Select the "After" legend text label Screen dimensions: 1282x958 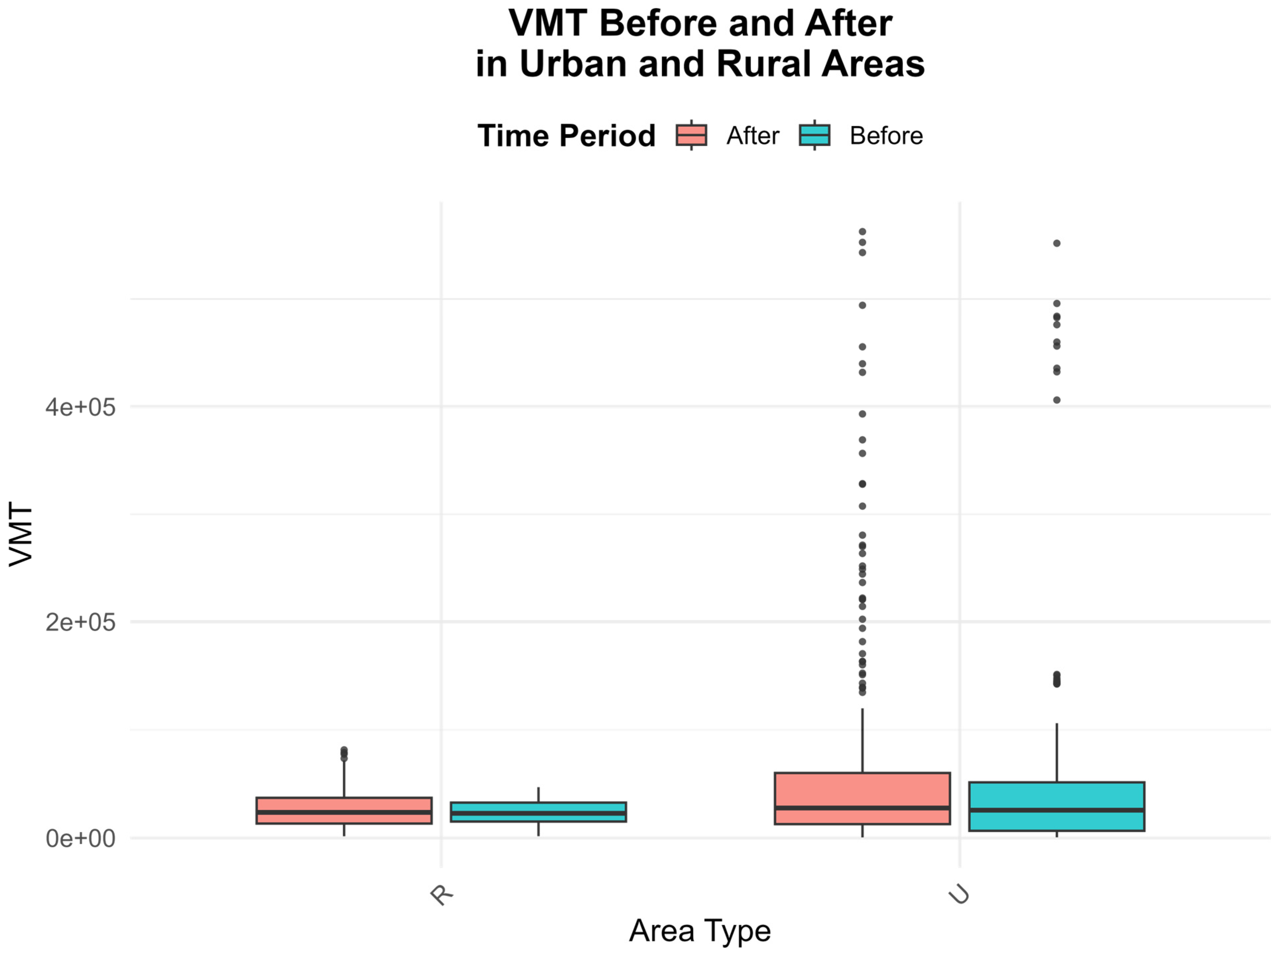pos(752,136)
